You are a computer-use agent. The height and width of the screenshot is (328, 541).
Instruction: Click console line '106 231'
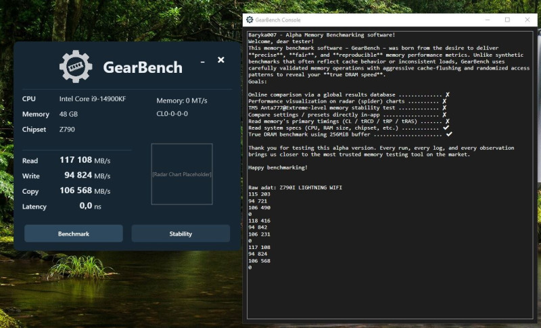point(259,234)
